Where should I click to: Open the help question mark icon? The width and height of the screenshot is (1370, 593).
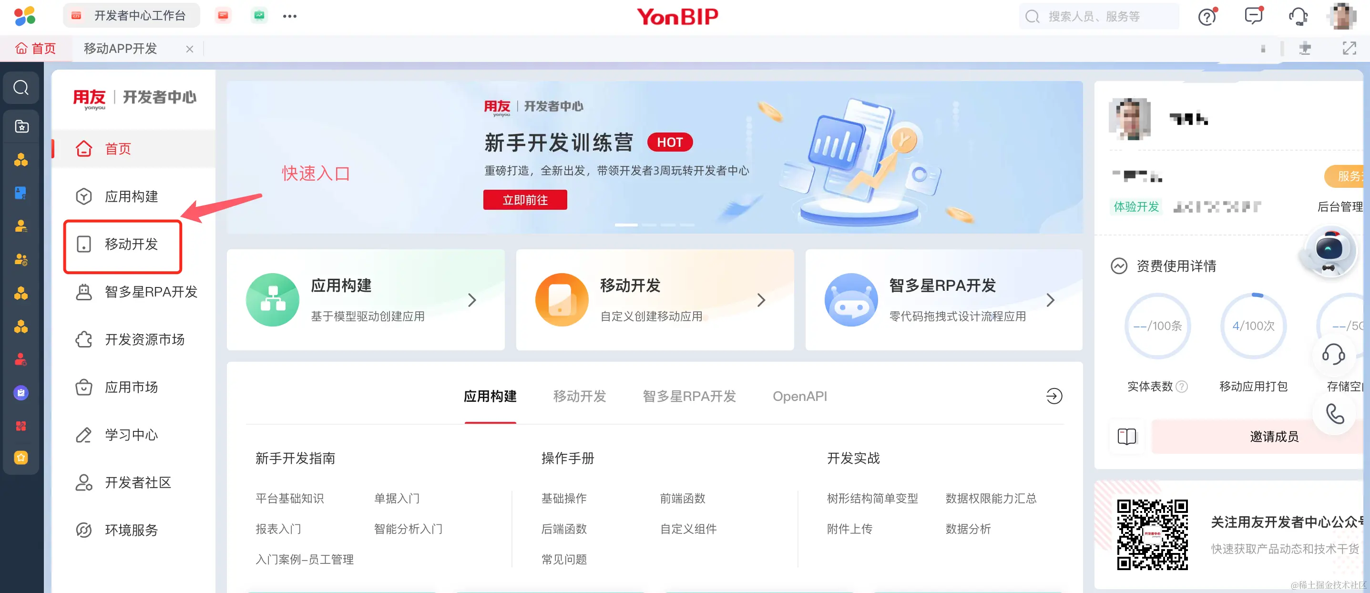tap(1207, 17)
